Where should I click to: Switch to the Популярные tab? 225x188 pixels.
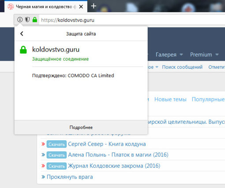[208, 100]
